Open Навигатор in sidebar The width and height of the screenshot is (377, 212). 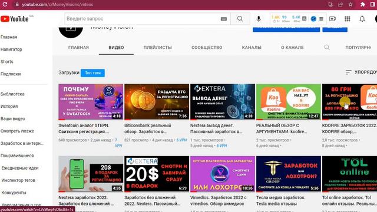coord(11,49)
